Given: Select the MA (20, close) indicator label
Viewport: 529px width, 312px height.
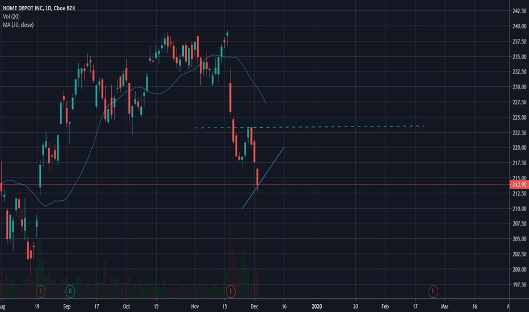Looking at the screenshot, I should point(18,24).
